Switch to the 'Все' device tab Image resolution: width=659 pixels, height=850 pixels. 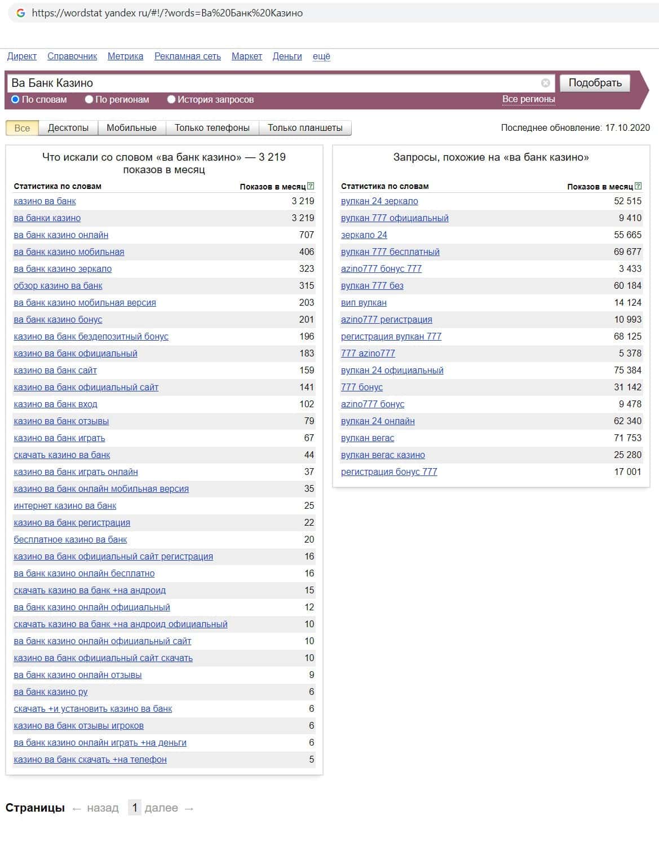click(22, 128)
